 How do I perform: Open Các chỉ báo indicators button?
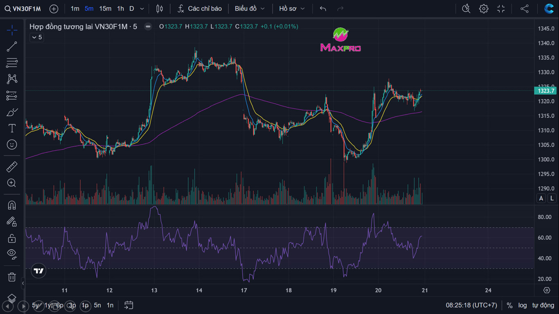tap(200, 9)
